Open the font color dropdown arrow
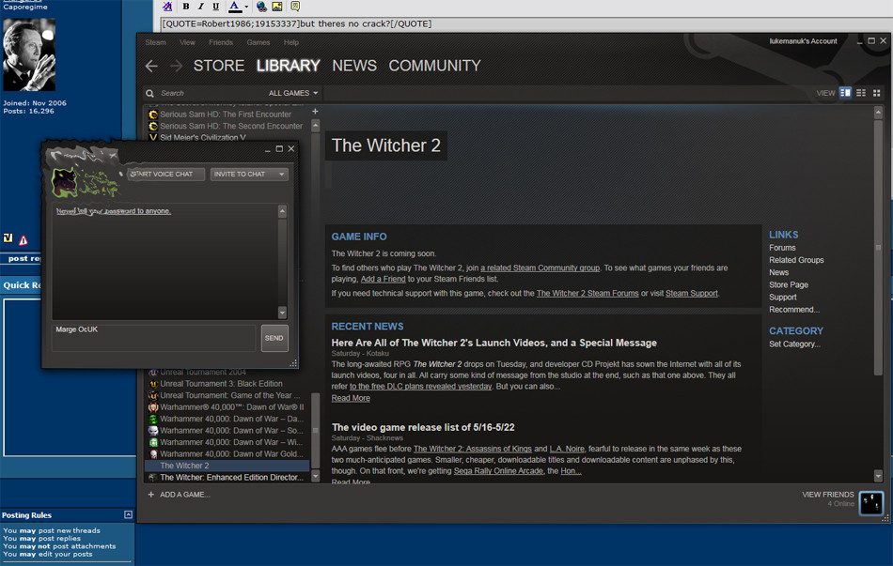 tap(246, 7)
